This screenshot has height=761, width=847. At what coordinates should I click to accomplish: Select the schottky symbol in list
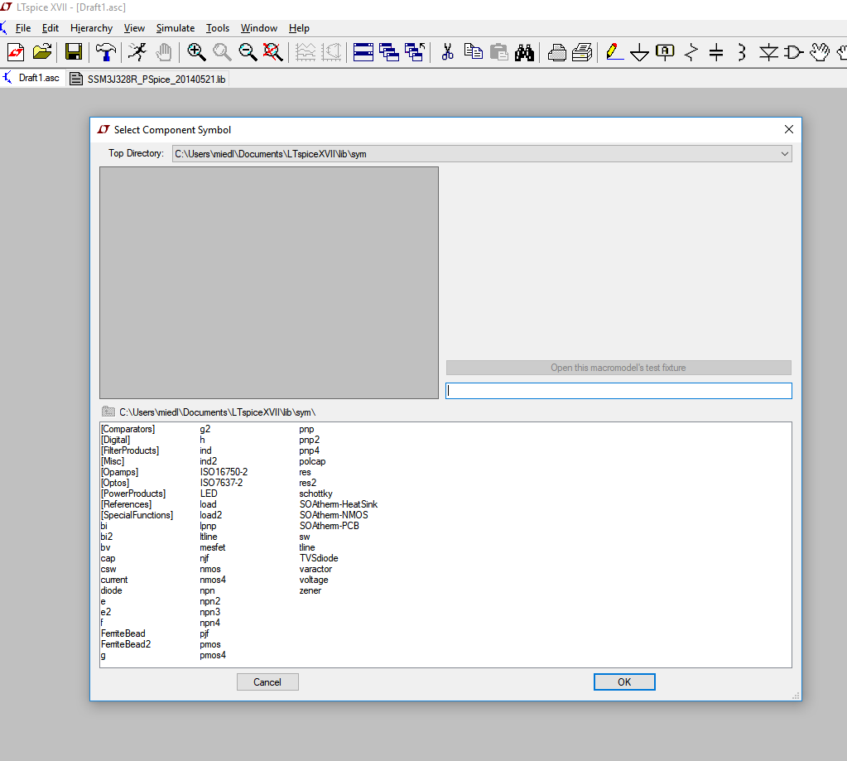tap(315, 494)
